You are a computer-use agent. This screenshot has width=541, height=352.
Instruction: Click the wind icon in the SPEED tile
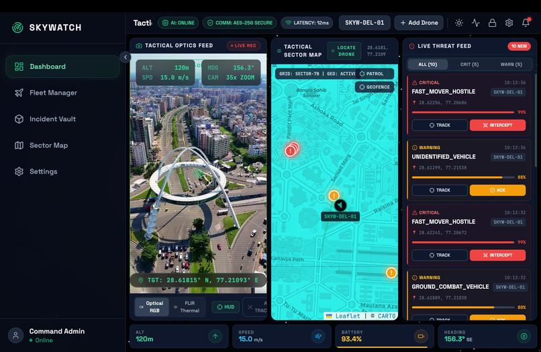[x=317, y=336]
